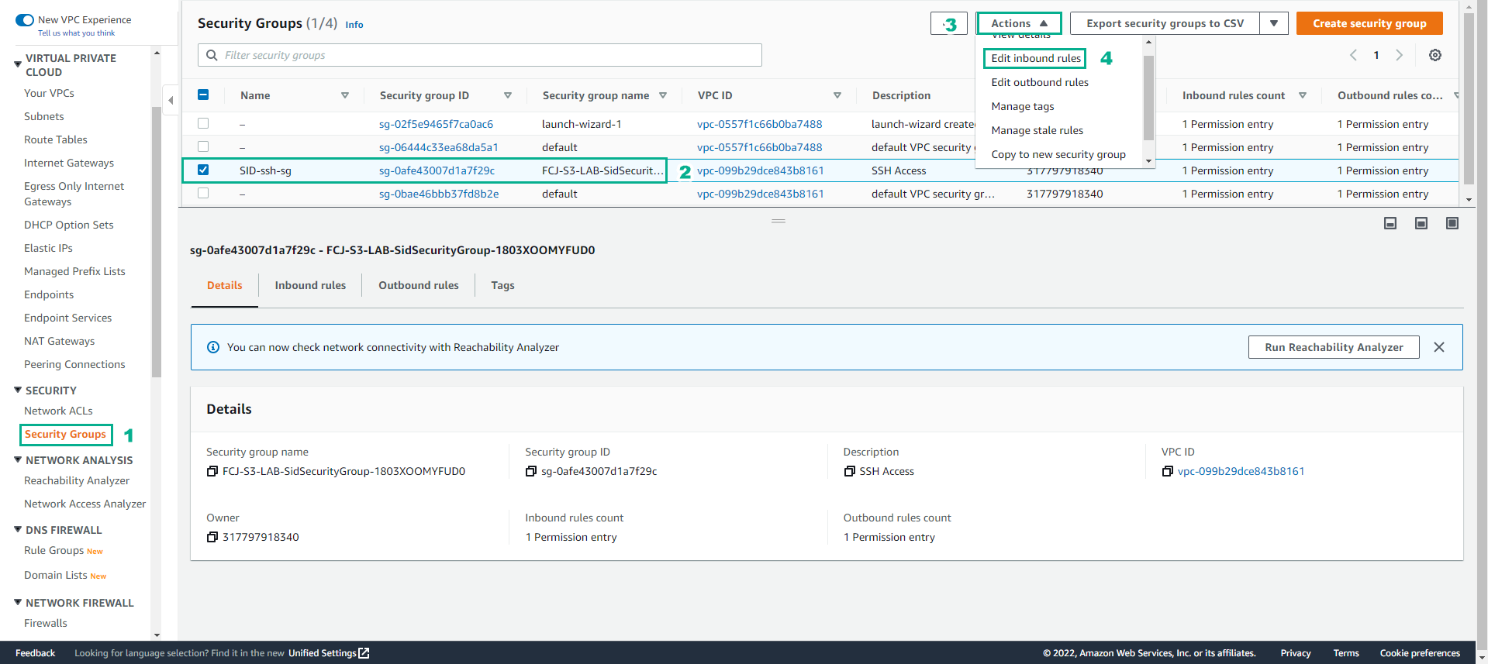The height and width of the screenshot is (664, 1488).
Task: Click the Info link beside Security Groups
Action: click(354, 25)
